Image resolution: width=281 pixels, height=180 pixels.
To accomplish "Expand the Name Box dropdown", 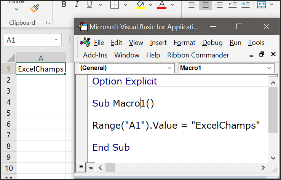I will coord(56,40).
